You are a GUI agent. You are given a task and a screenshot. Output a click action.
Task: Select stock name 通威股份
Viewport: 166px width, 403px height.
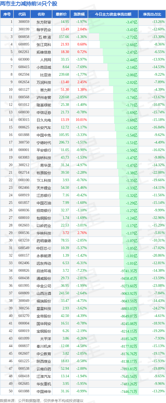pyautogui.click(x=44, y=278)
